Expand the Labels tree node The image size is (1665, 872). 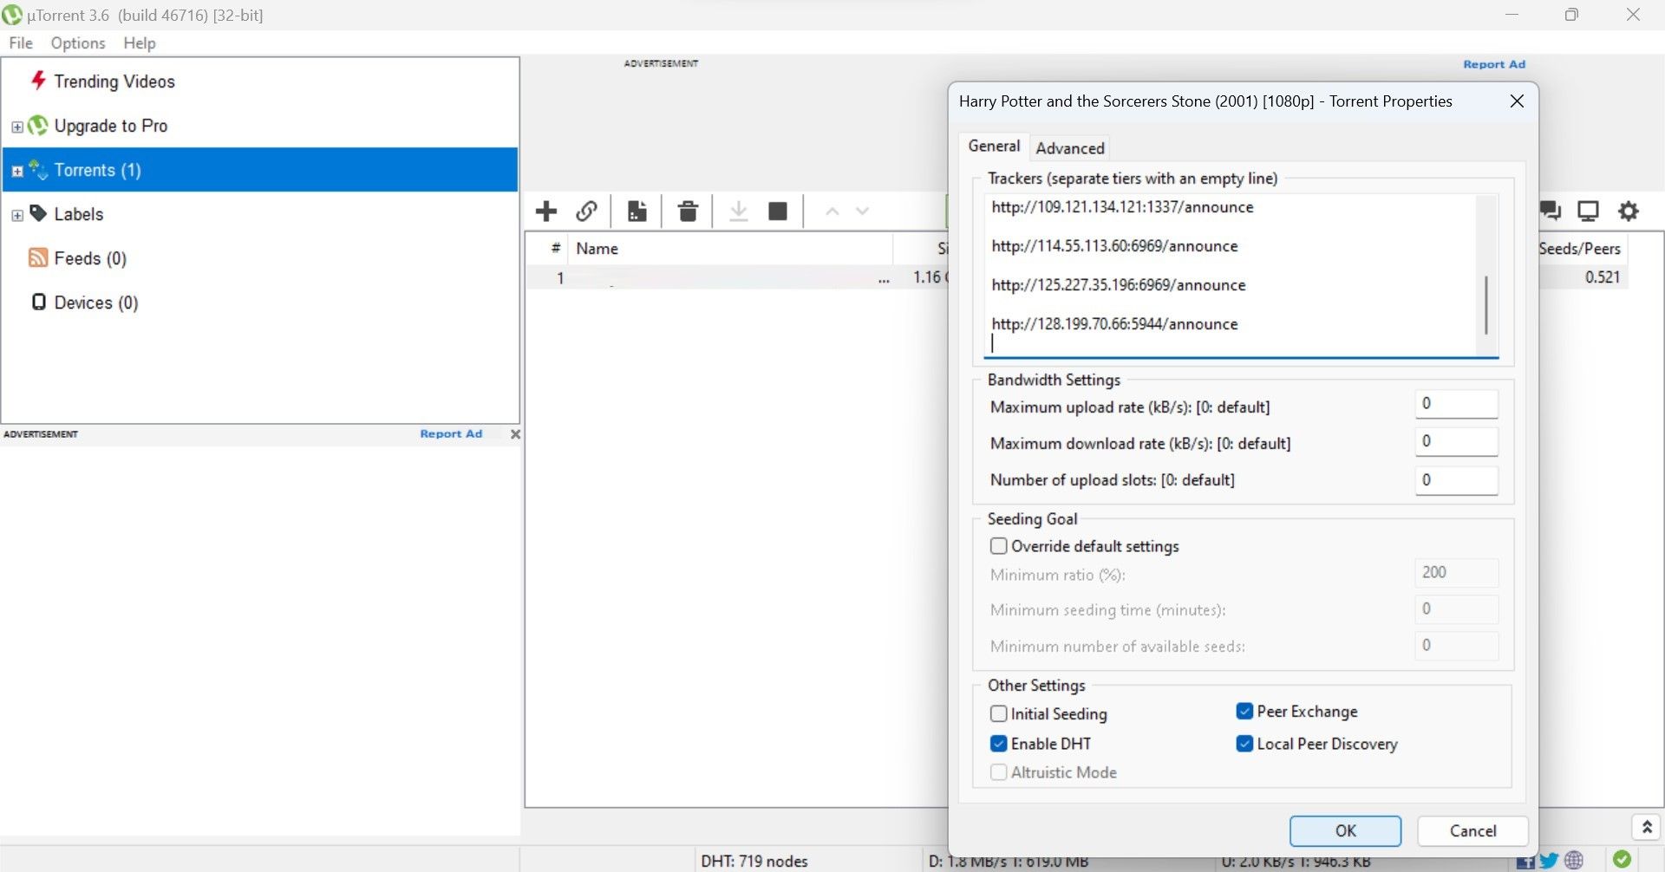click(17, 215)
